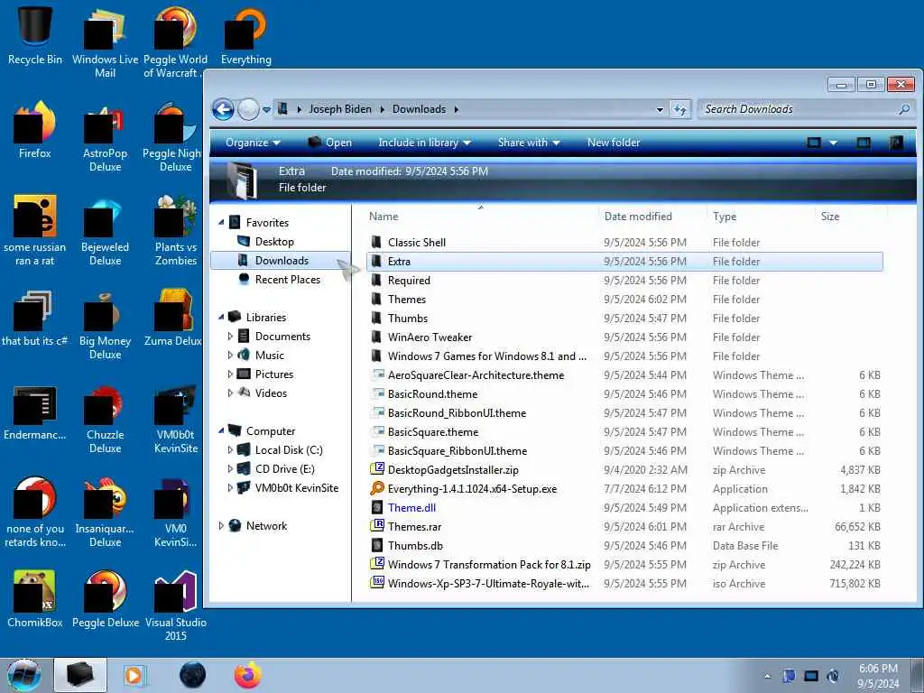This screenshot has width=924, height=693.
Task: Open the Organize dropdown menu
Action: pos(253,143)
